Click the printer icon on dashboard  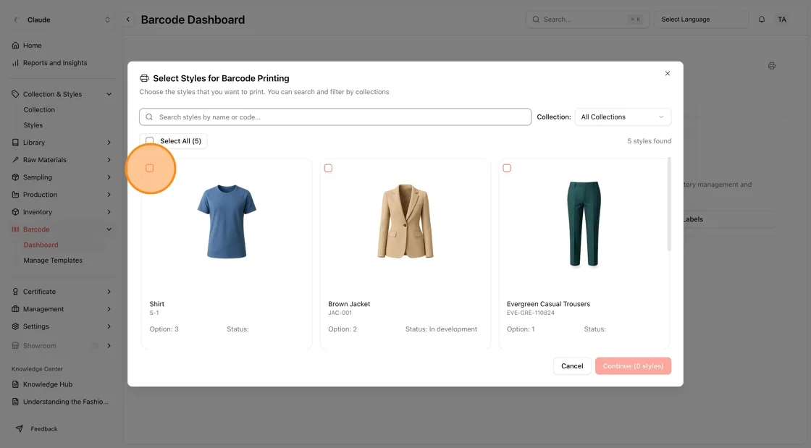(x=772, y=66)
